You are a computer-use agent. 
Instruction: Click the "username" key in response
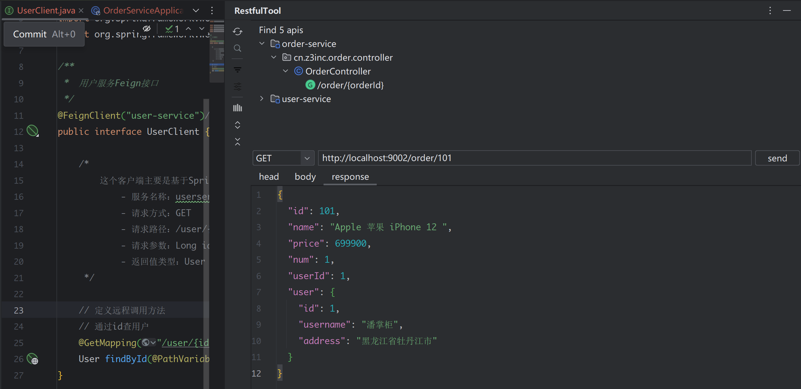pyautogui.click(x=324, y=325)
